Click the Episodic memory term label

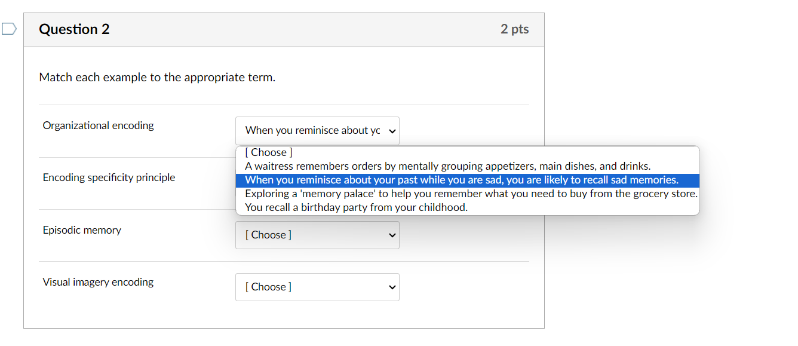click(x=82, y=230)
